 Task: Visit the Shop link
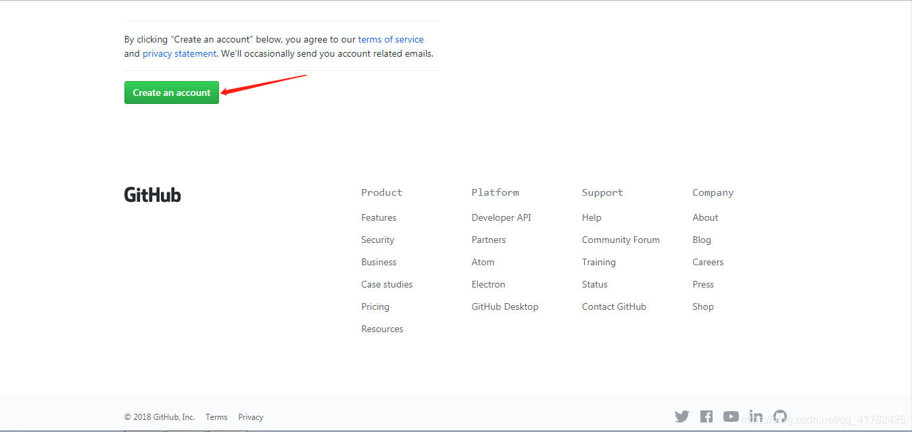click(x=703, y=306)
